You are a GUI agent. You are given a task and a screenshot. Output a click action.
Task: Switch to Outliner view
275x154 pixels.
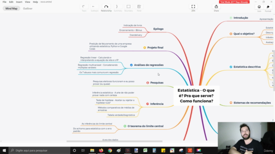click(x=27, y=9)
